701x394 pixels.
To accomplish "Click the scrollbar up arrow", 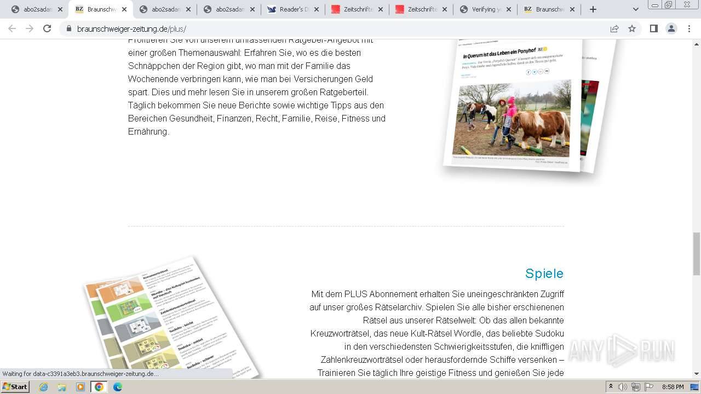I will coord(697,43).
